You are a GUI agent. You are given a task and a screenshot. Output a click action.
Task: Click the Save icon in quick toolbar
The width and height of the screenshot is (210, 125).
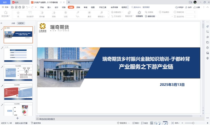point(12,7)
